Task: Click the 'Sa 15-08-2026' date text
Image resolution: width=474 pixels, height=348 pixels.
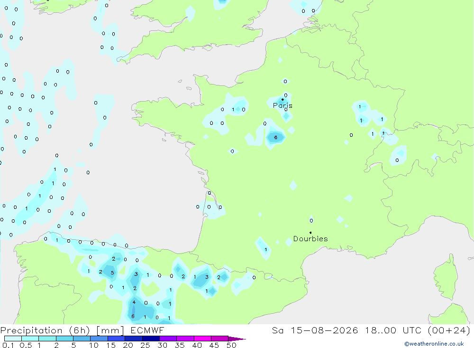Action: tap(315, 330)
